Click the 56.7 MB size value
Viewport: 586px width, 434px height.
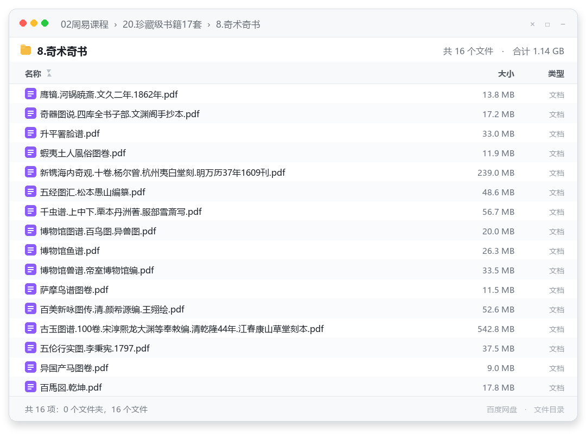pos(498,212)
